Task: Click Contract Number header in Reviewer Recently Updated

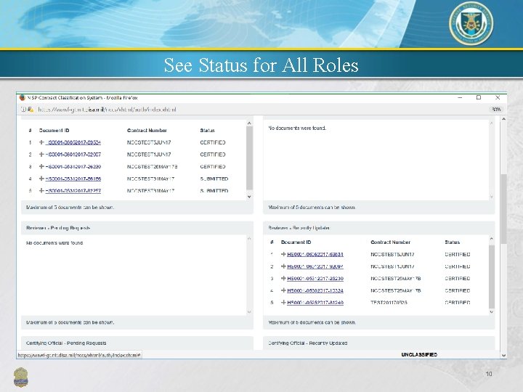Action: tap(391, 242)
